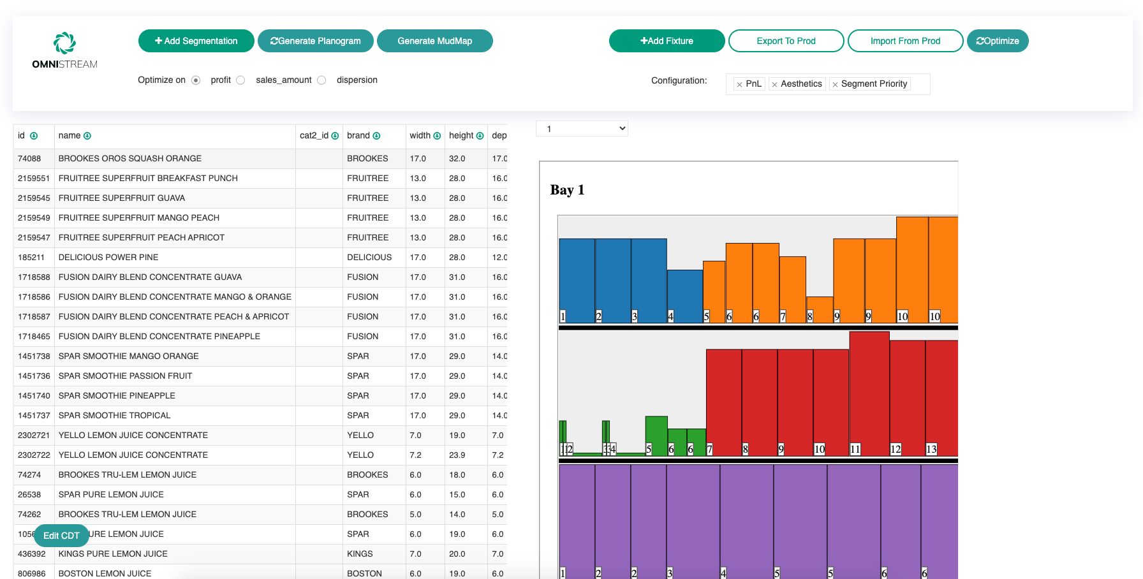Remove the Segment Priority configuration tag
This screenshot has height=579, width=1143.
click(x=835, y=84)
